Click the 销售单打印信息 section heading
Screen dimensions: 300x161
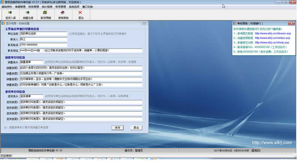pos(15,58)
